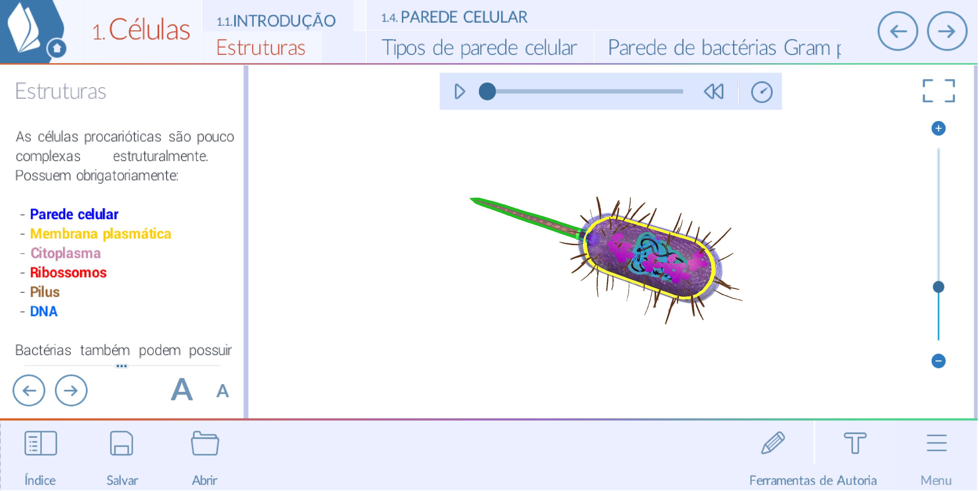Image resolution: width=979 pixels, height=491 pixels.
Task: Click the Salvar disk icon
Action: pos(122,443)
